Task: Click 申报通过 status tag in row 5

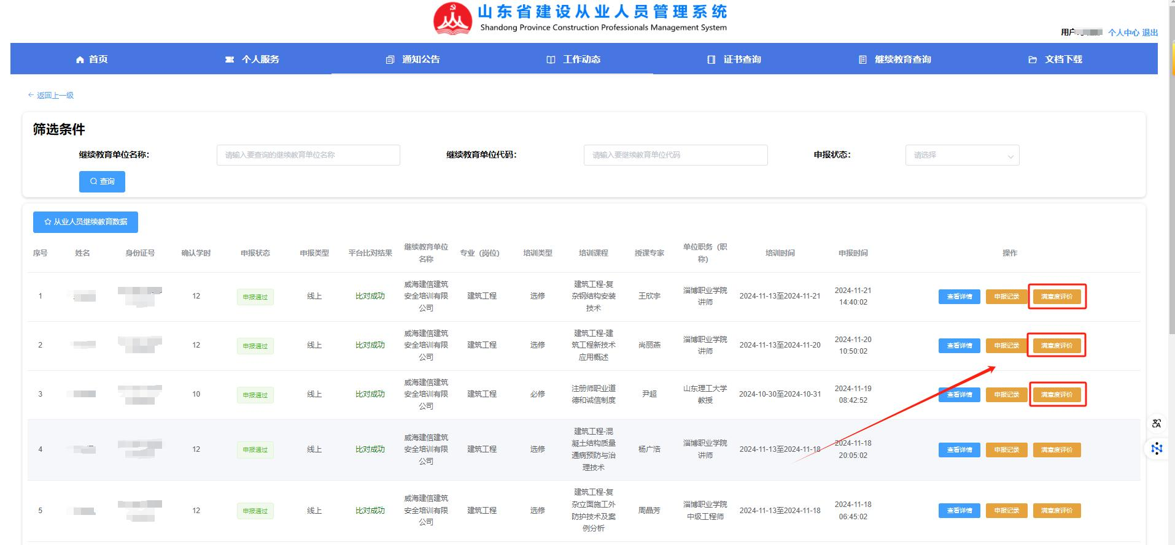Action: (255, 511)
